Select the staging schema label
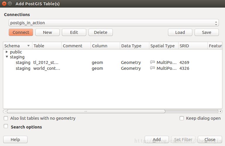 (x=17, y=57)
